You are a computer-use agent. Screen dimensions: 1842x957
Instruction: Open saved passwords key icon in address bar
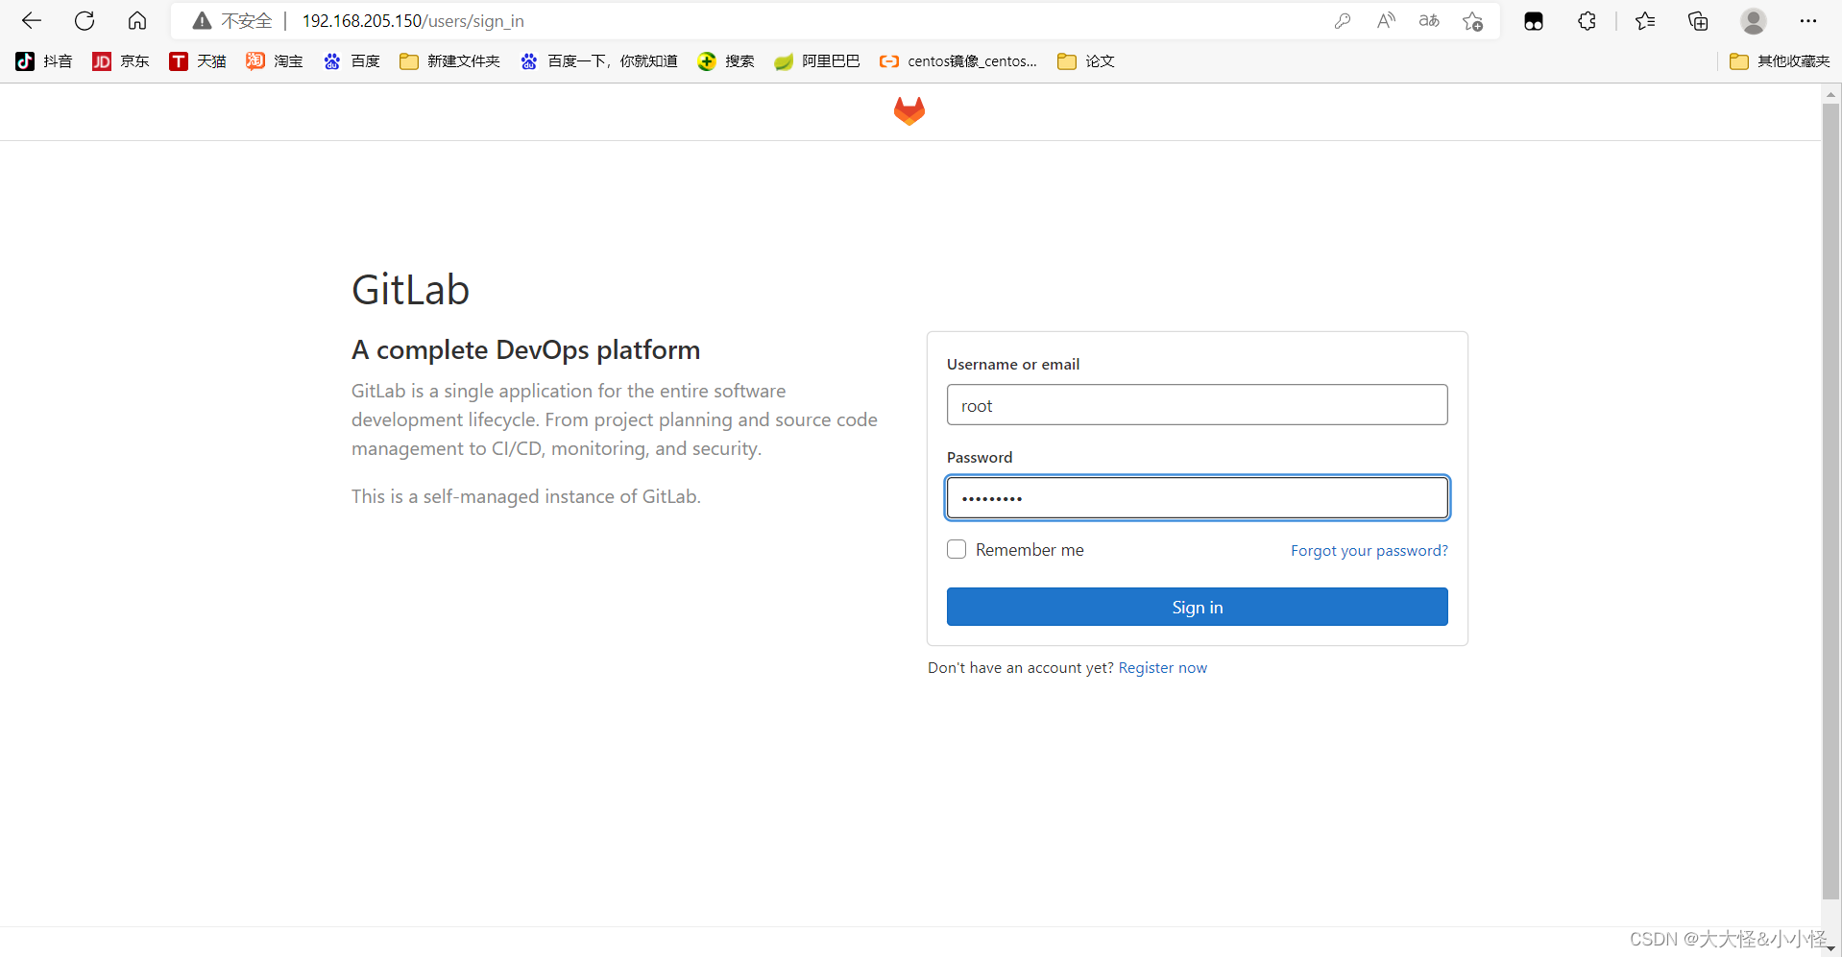[x=1343, y=21]
